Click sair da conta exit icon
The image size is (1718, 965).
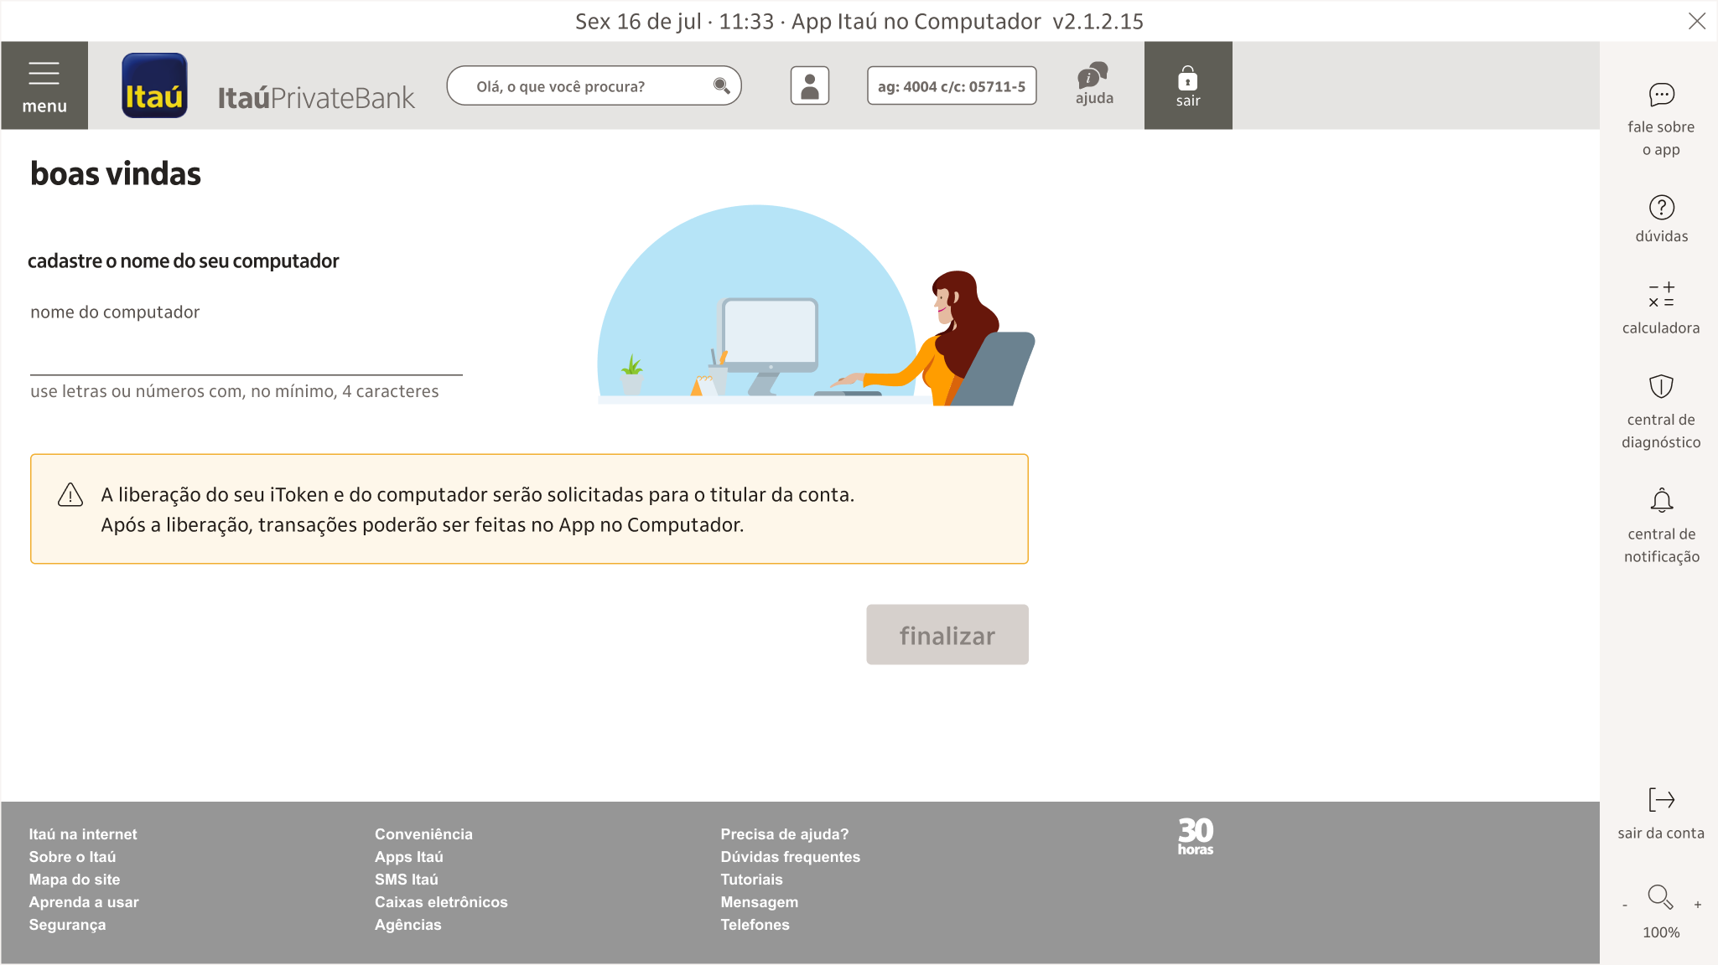point(1661,799)
